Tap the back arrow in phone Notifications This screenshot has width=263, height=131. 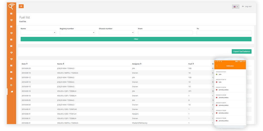coord(217,66)
